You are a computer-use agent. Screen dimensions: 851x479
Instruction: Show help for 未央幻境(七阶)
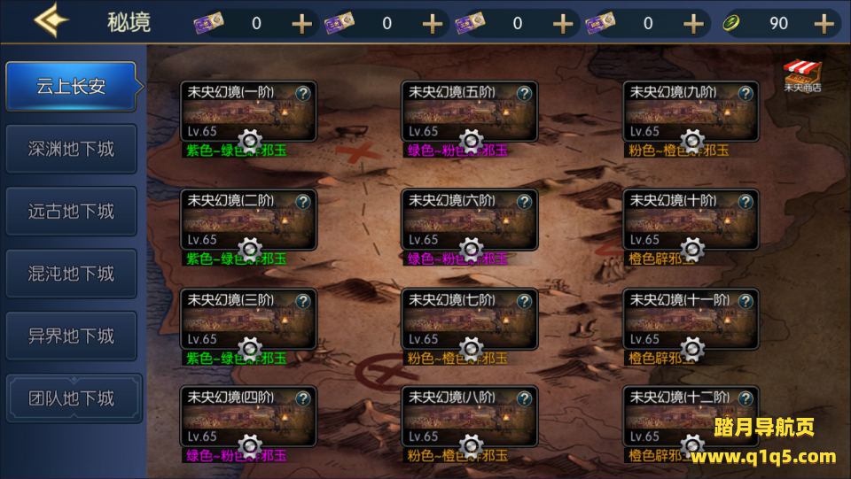pyautogui.click(x=524, y=301)
